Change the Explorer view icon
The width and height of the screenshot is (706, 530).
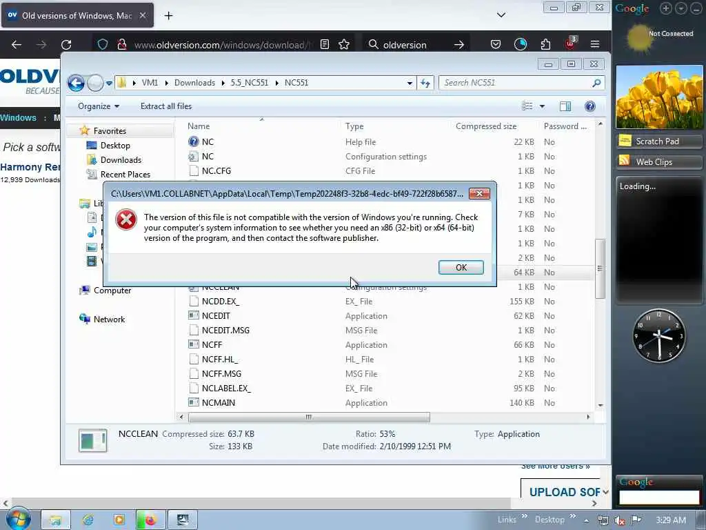pos(527,106)
